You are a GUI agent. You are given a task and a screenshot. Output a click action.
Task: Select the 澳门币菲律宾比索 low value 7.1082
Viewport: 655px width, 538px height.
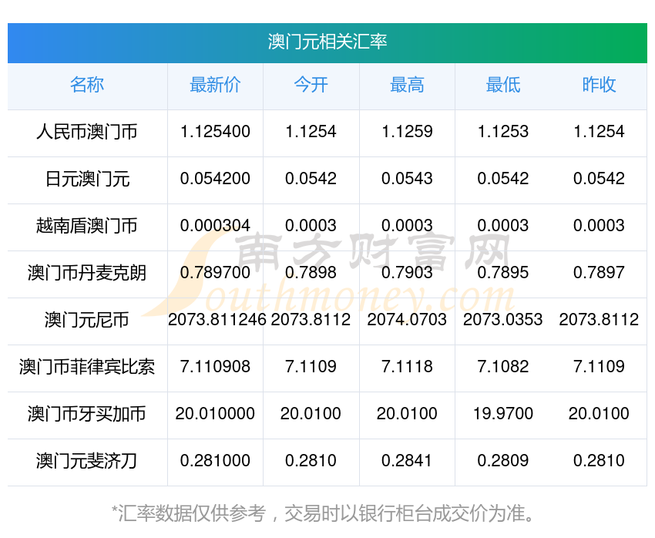click(503, 367)
